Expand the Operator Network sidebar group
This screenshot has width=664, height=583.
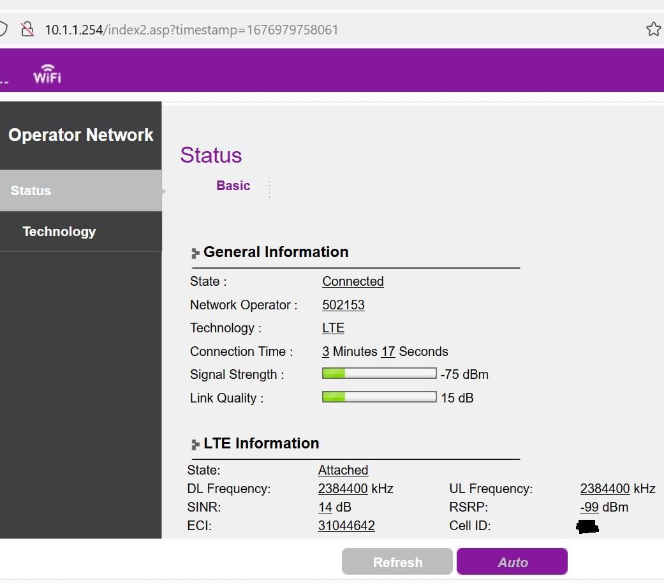[x=81, y=135]
